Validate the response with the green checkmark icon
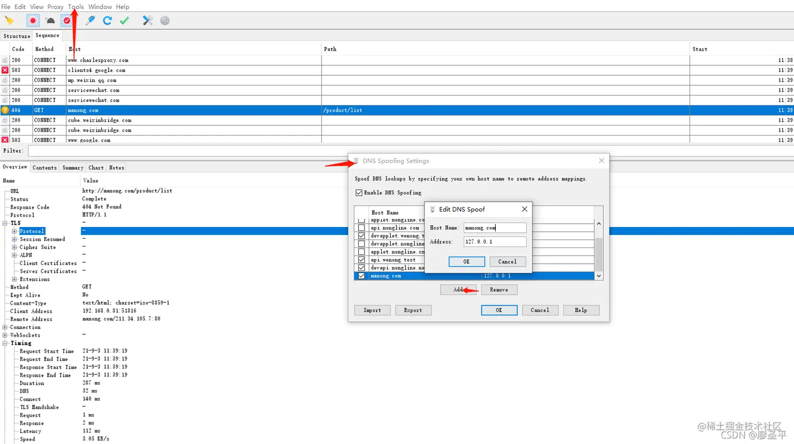The image size is (794, 444). 124,20
